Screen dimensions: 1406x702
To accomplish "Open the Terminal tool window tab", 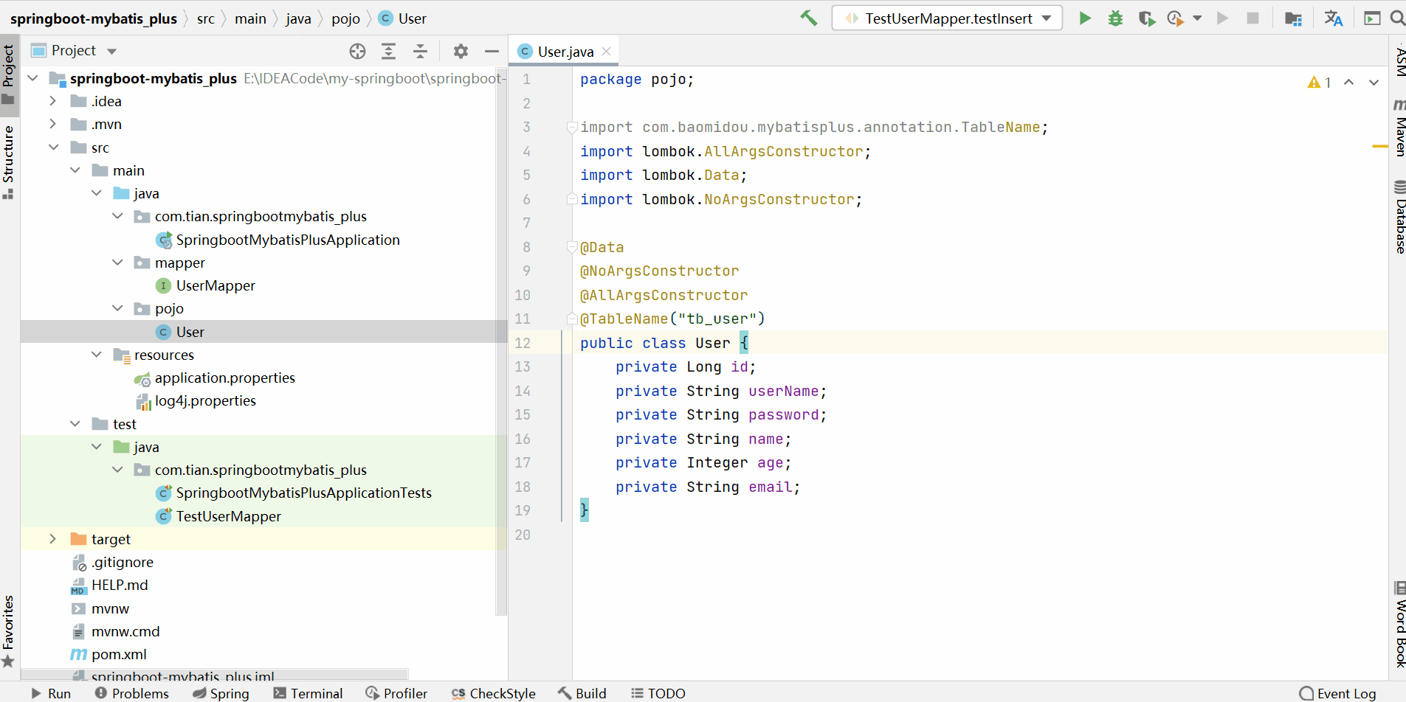I will [x=308, y=693].
